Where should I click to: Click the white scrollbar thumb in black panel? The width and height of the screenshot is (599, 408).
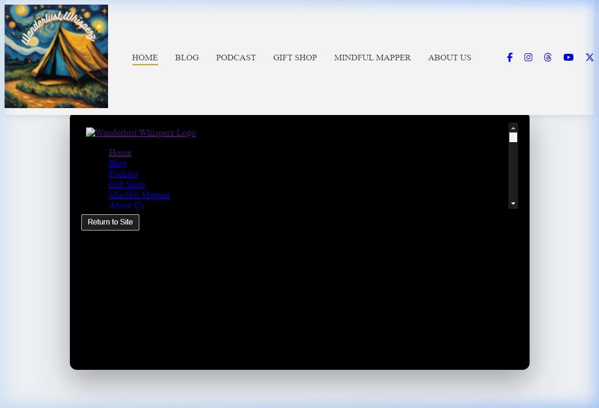click(513, 138)
